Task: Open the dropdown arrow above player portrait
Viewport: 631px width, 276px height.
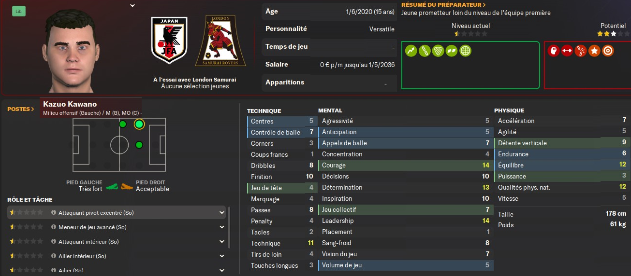Action: pos(132,6)
